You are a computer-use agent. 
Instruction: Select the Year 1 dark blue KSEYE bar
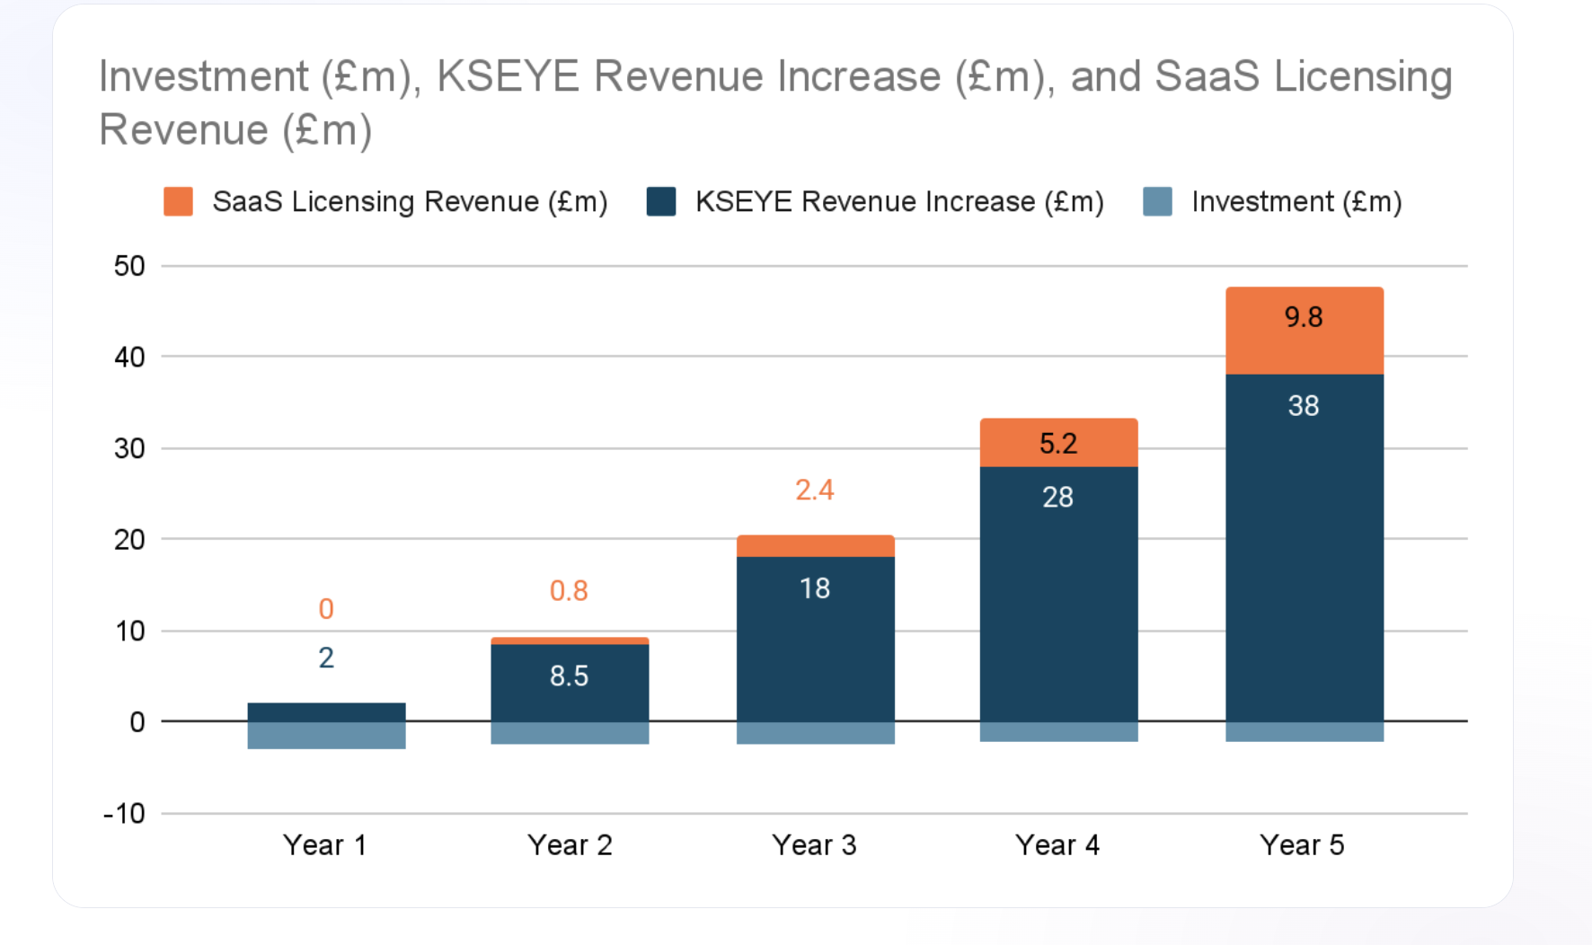326,712
